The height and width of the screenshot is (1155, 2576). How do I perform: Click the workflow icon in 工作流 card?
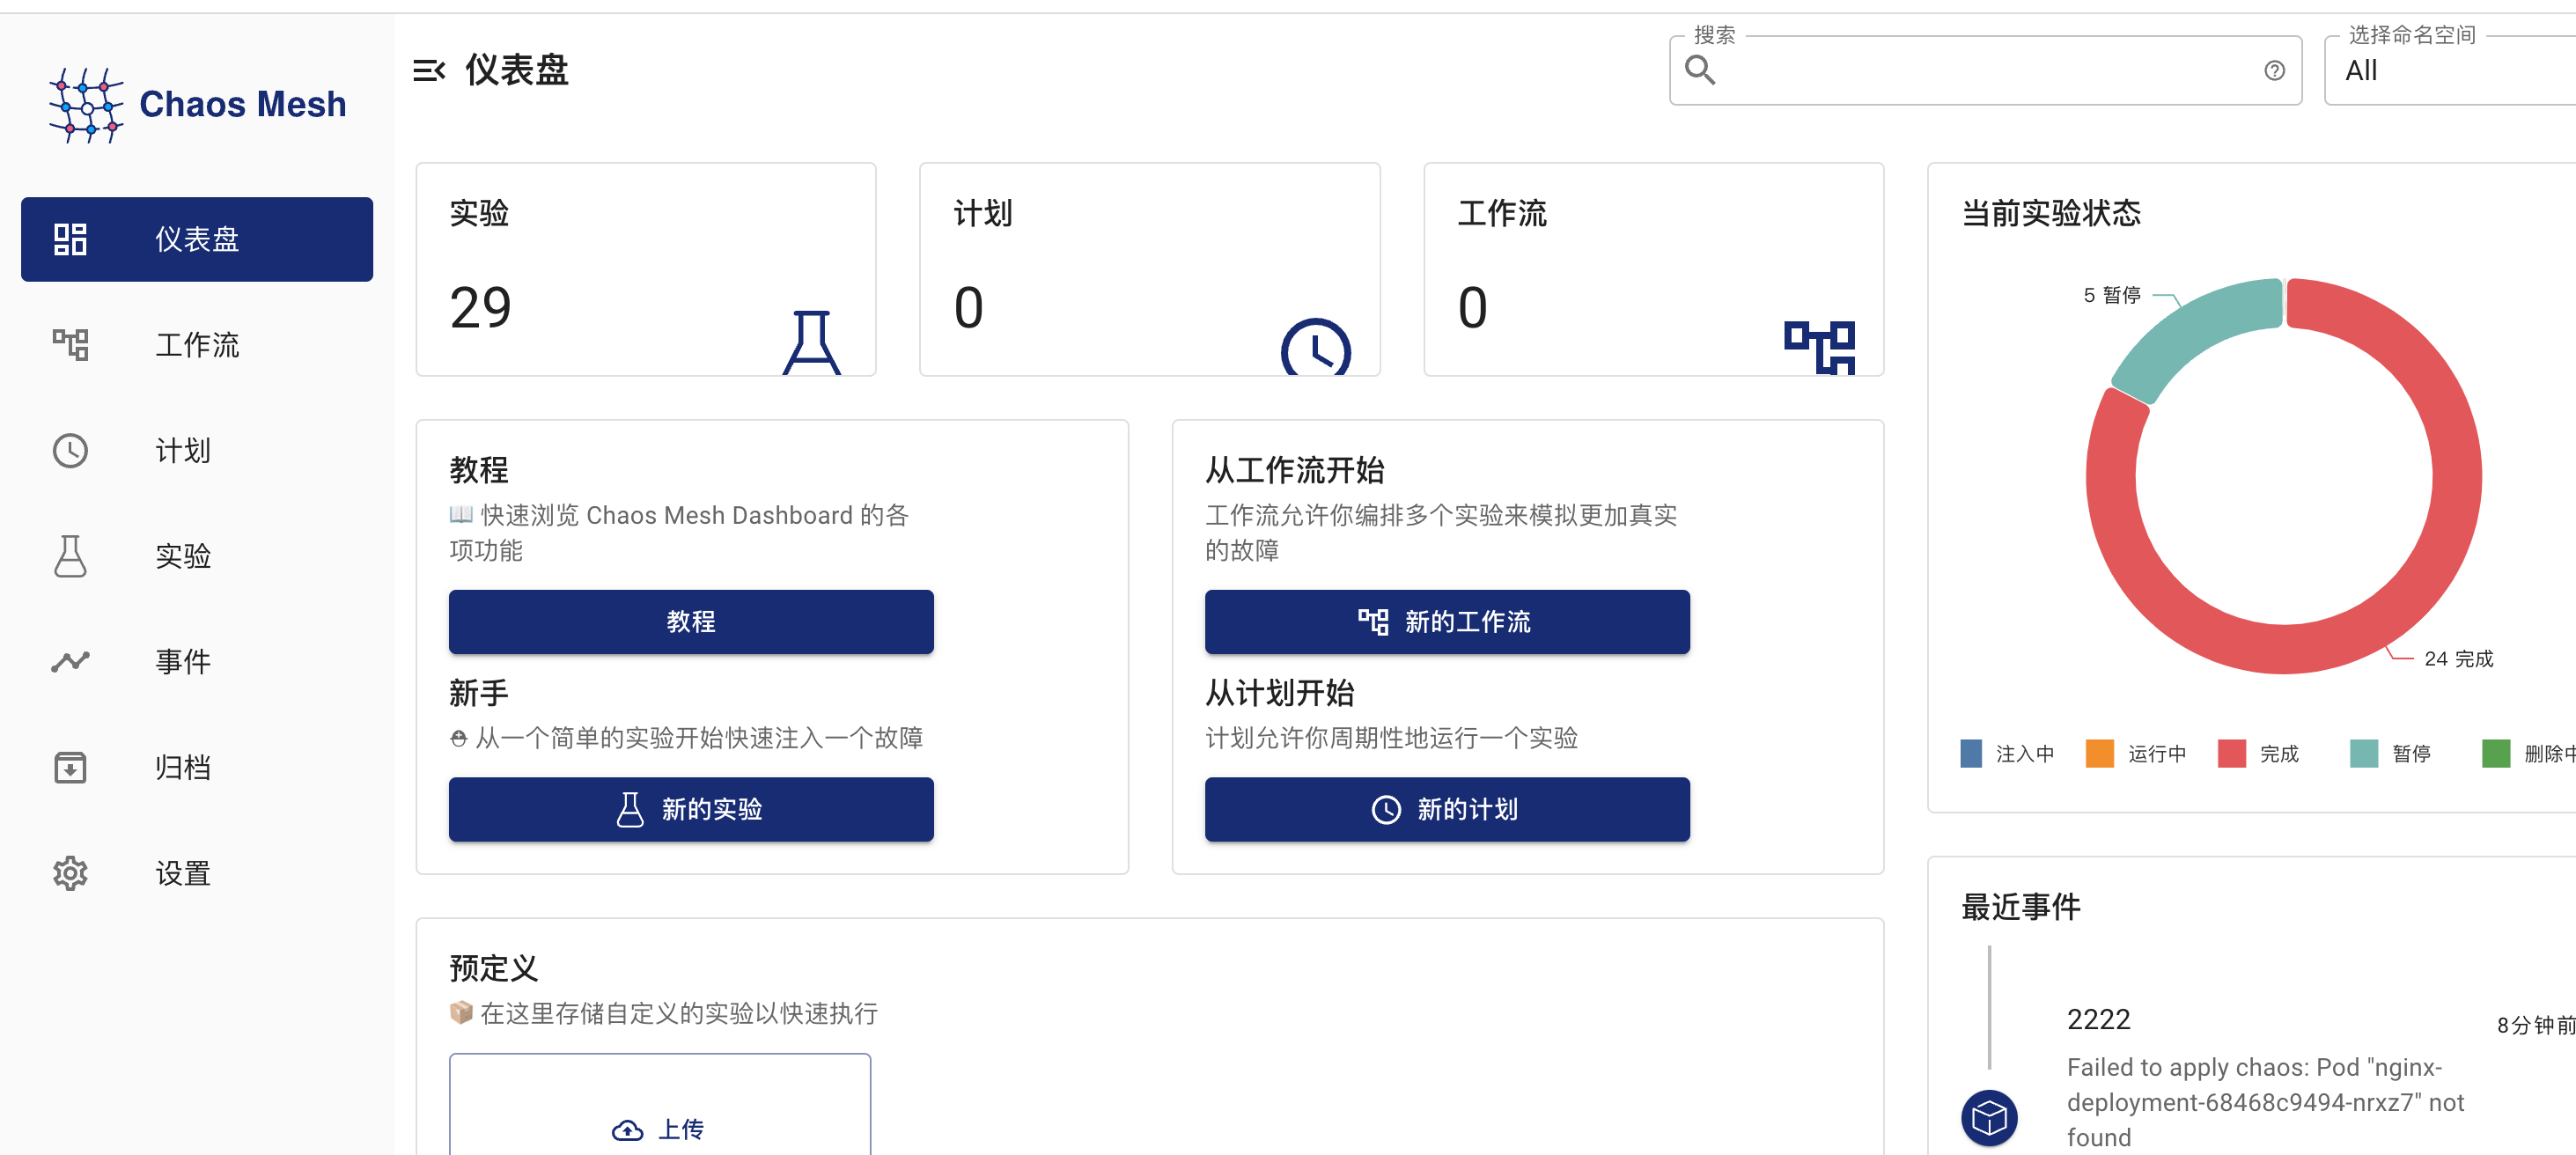pos(1818,347)
